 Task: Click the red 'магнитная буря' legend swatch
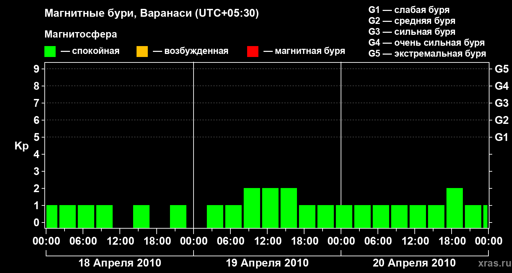(253, 52)
